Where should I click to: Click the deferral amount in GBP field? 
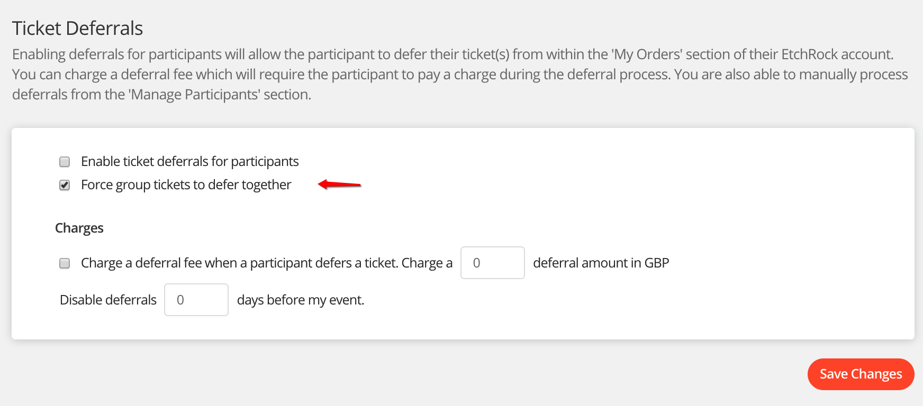[492, 263]
